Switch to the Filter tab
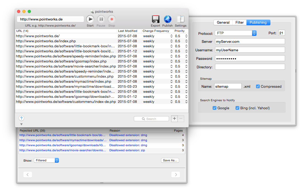301x189 pixels. point(239,22)
